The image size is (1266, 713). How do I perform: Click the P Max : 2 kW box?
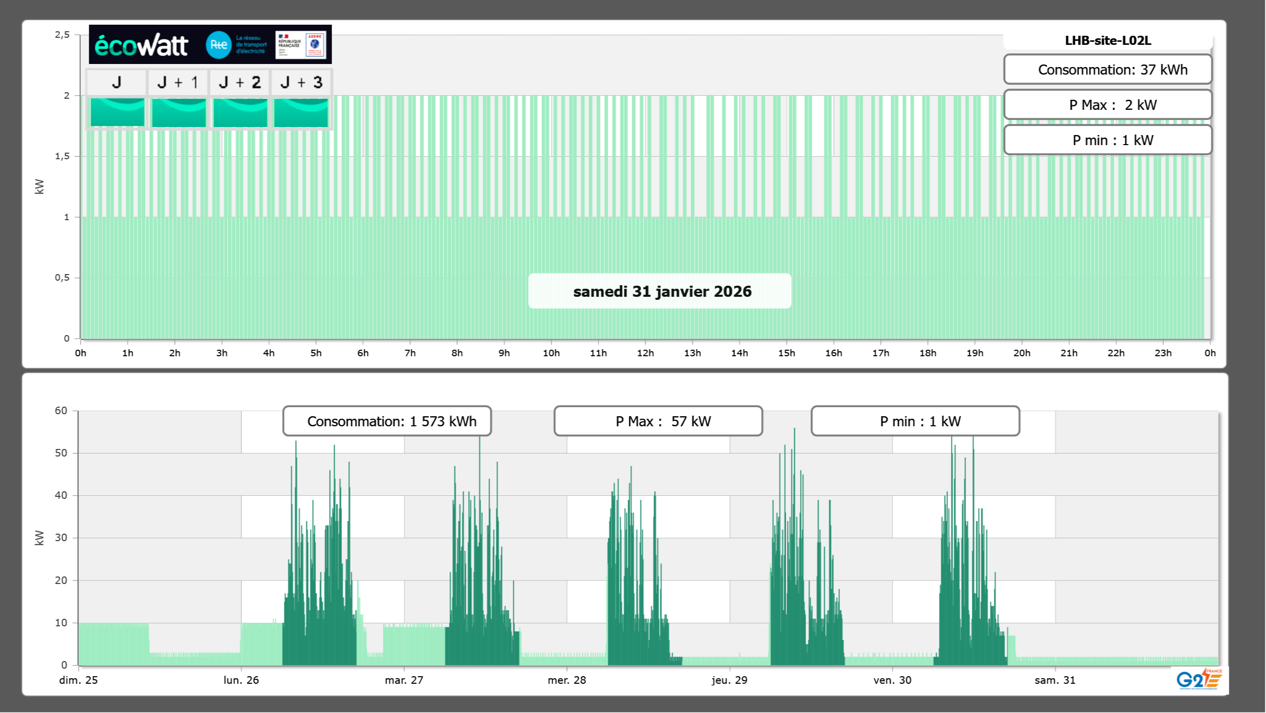point(1108,105)
